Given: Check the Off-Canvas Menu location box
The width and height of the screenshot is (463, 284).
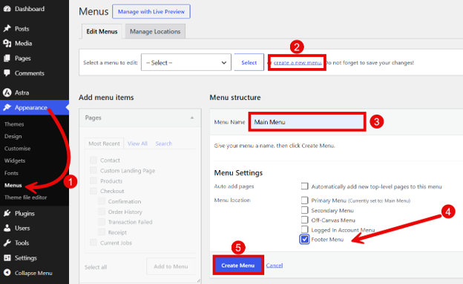Looking at the screenshot, I should pyautogui.click(x=304, y=220).
